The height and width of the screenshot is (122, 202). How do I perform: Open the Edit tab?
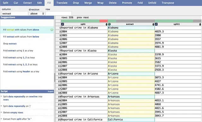point(39,3)
